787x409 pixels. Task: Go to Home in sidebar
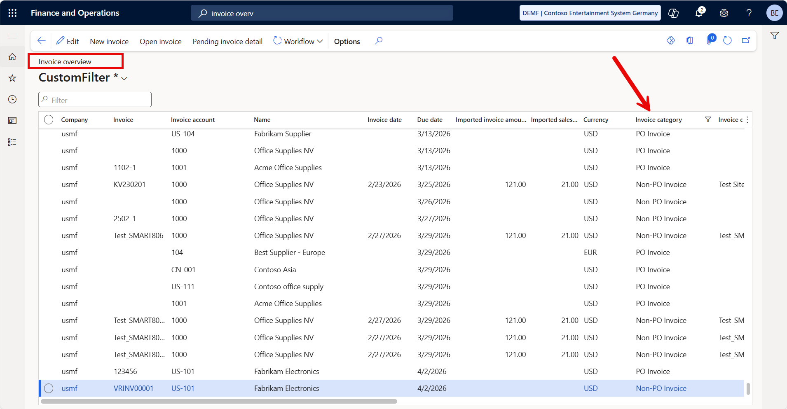coord(12,56)
